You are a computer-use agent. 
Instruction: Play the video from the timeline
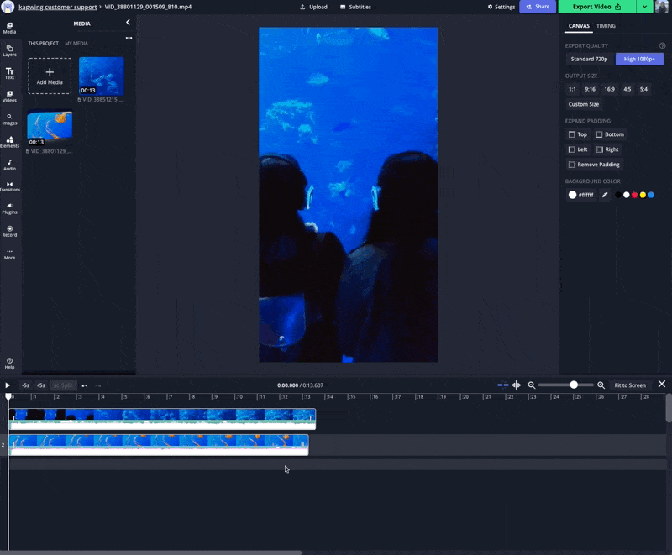point(8,385)
